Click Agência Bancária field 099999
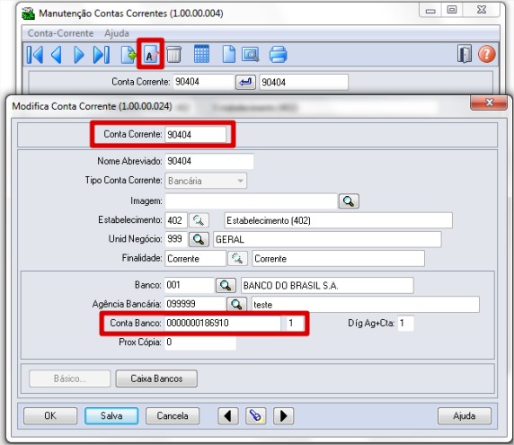514x445 pixels. coord(195,304)
